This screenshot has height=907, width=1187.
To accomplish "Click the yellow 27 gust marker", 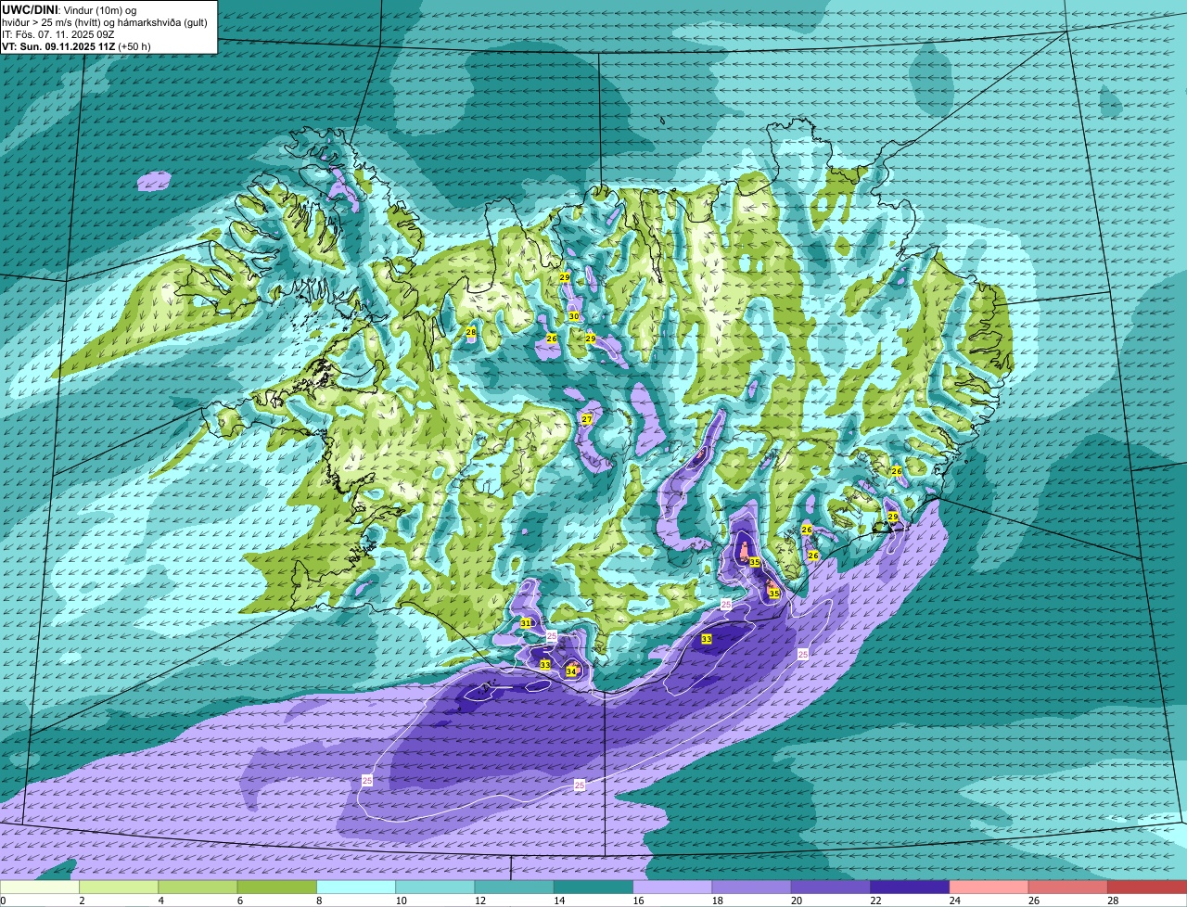I will coord(587,420).
